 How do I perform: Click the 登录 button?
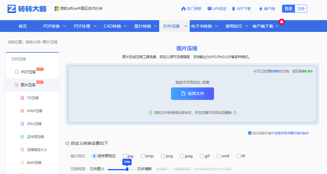pyautogui.click(x=288, y=9)
